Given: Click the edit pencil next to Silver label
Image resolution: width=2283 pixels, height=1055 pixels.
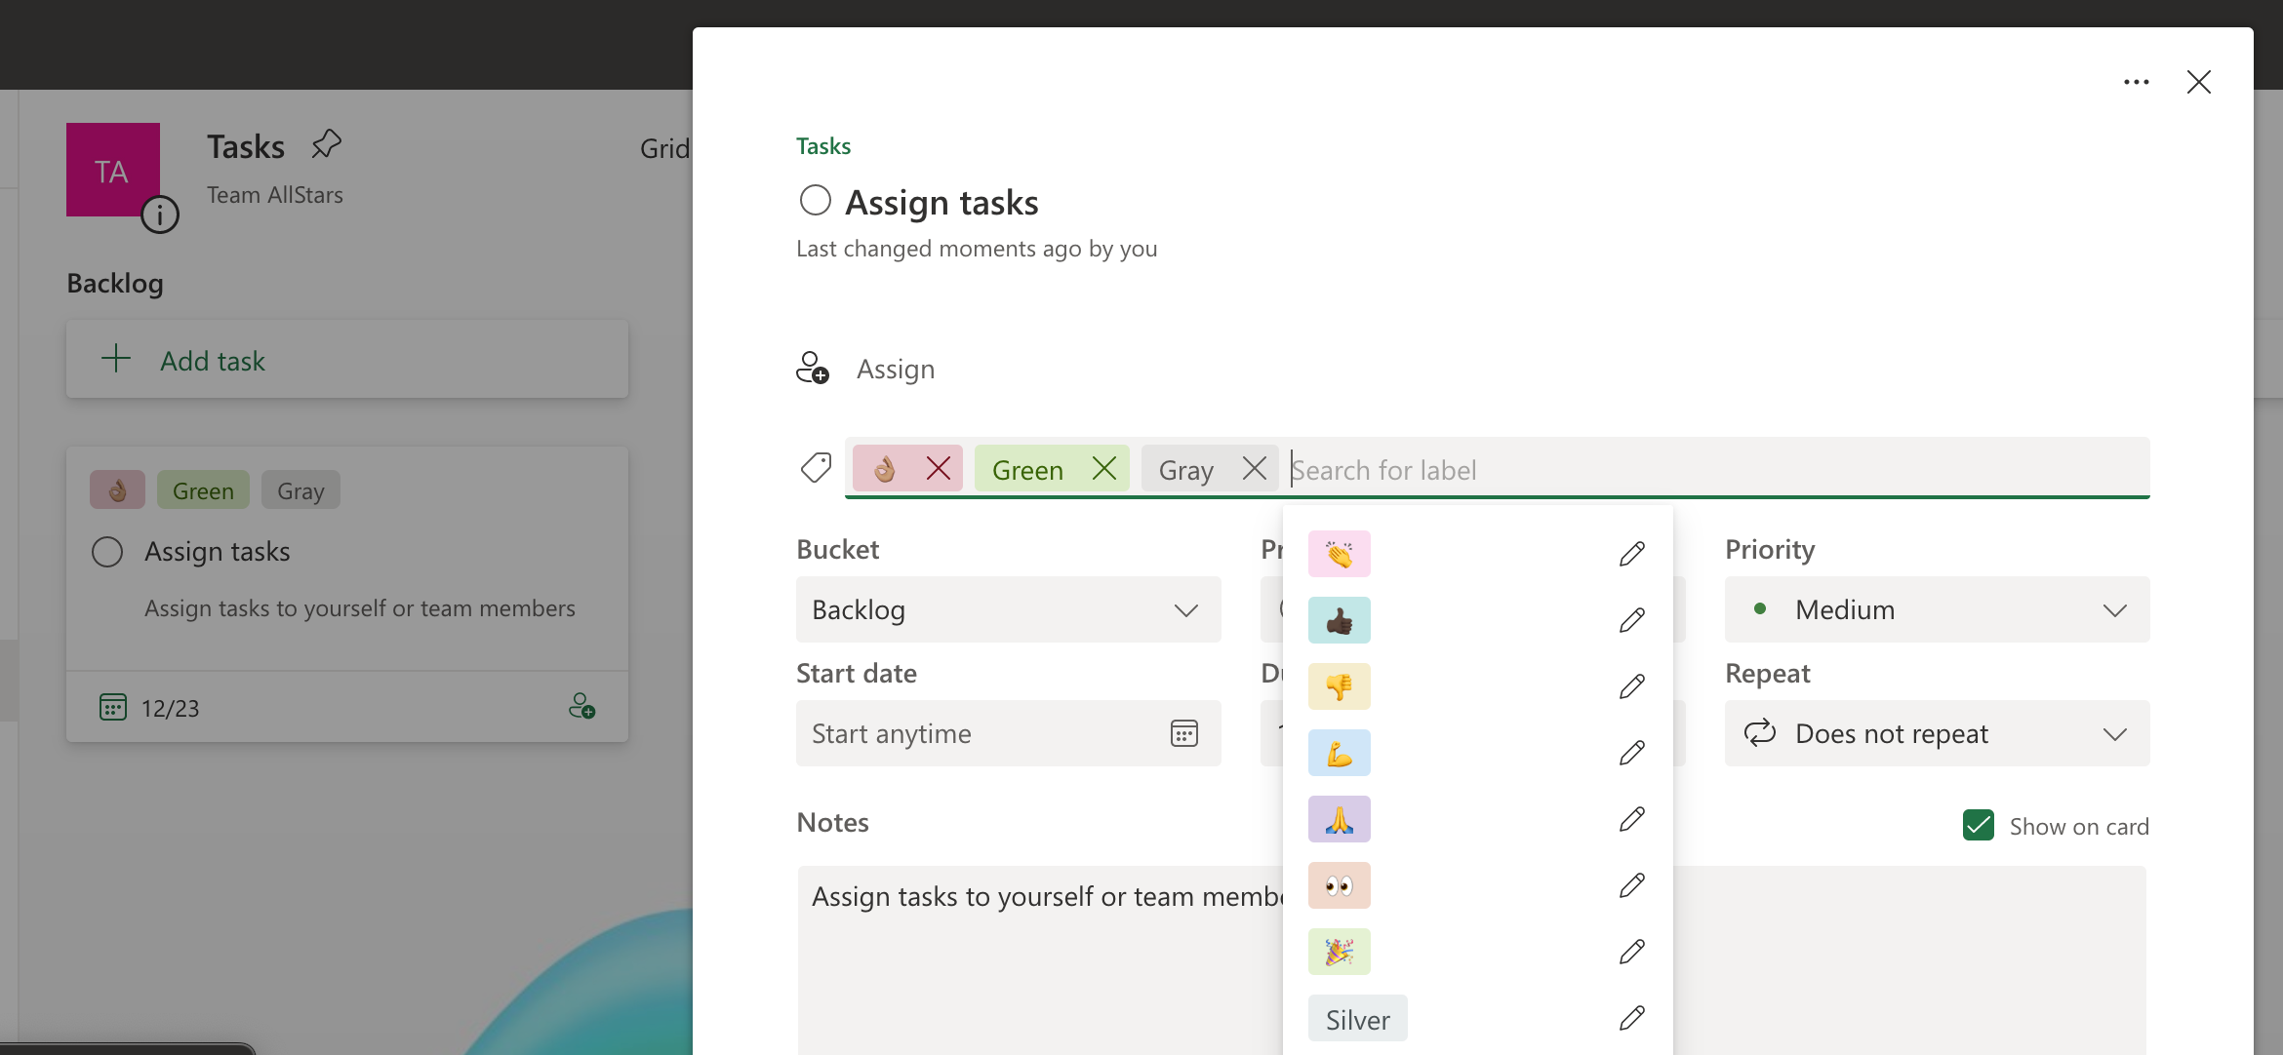Looking at the screenshot, I should 1632,1018.
